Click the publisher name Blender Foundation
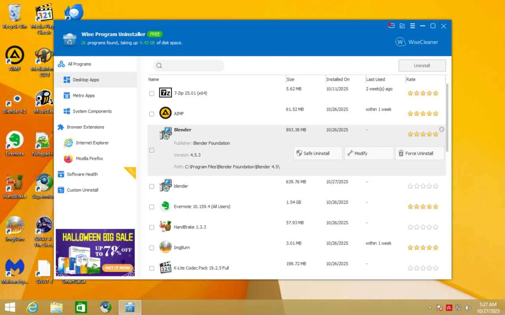 (x=211, y=143)
